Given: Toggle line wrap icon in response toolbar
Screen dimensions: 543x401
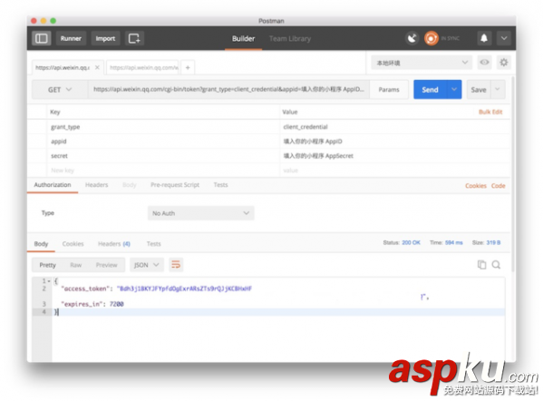Looking at the screenshot, I should point(176,265).
